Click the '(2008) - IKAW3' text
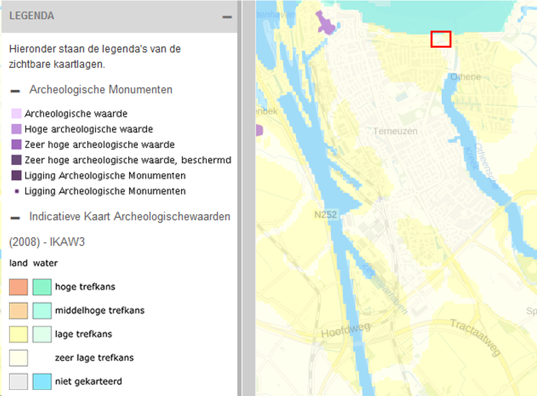This screenshot has height=396, width=537. click(47, 242)
